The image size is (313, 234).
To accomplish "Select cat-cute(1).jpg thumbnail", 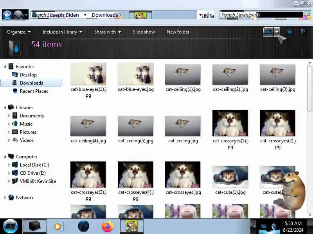I will coord(230,177).
